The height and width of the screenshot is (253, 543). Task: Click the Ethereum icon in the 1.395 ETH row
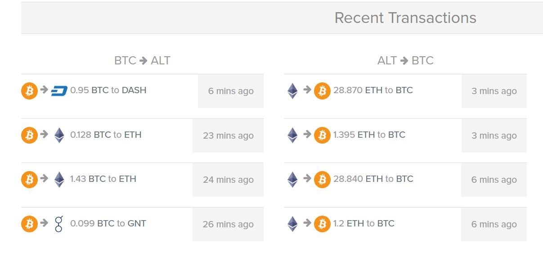(292, 135)
